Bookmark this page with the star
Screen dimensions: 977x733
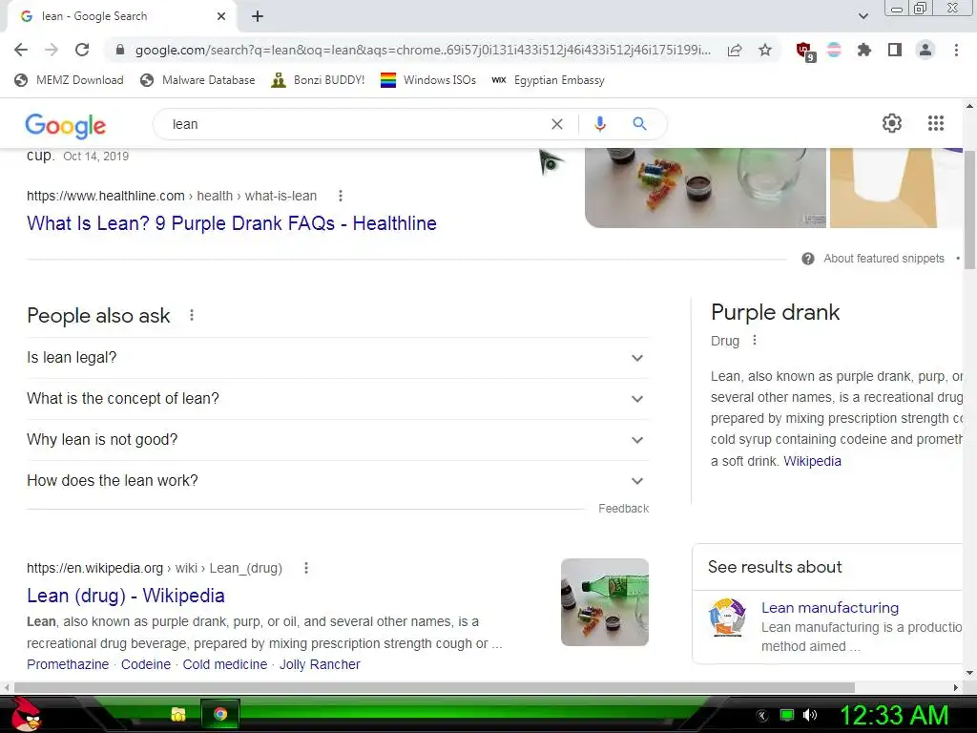(x=765, y=50)
